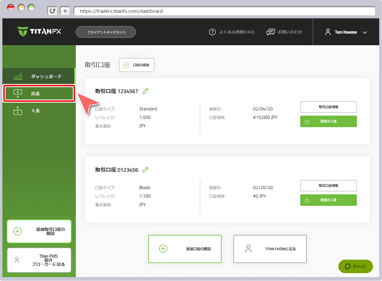Click 資金の入金 for account 1234567
This screenshot has height=281, width=382.
(328, 121)
